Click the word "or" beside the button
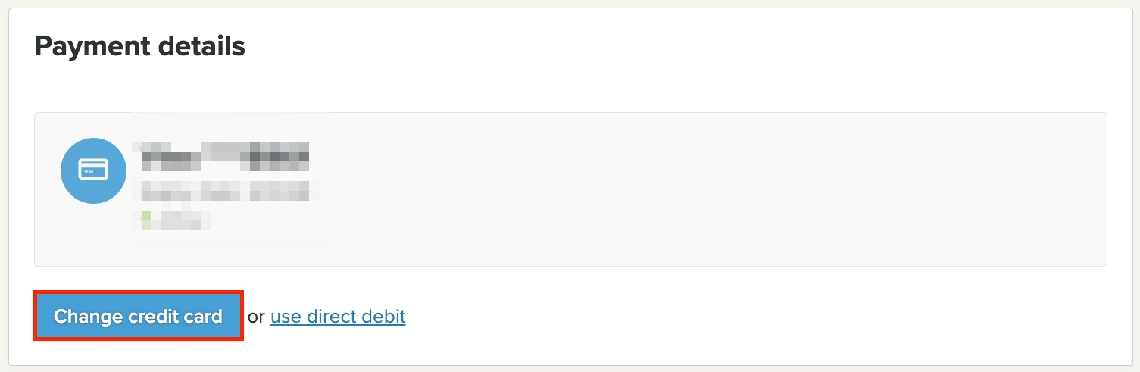Image resolution: width=1140 pixels, height=372 pixels. click(256, 317)
